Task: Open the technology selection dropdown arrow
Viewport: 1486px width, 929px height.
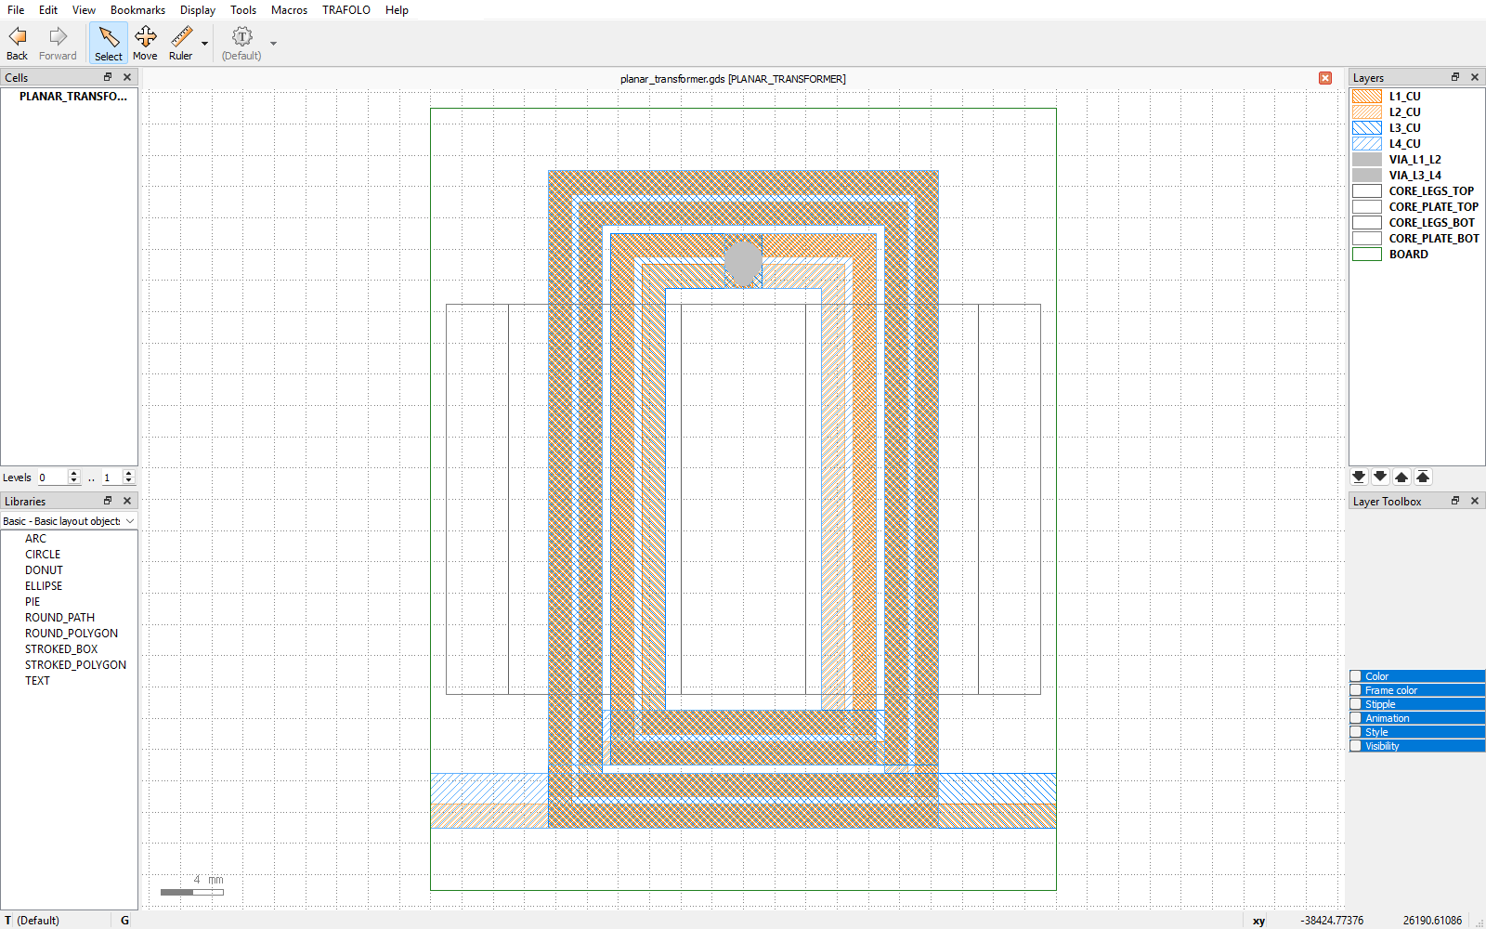Action: click(x=273, y=44)
